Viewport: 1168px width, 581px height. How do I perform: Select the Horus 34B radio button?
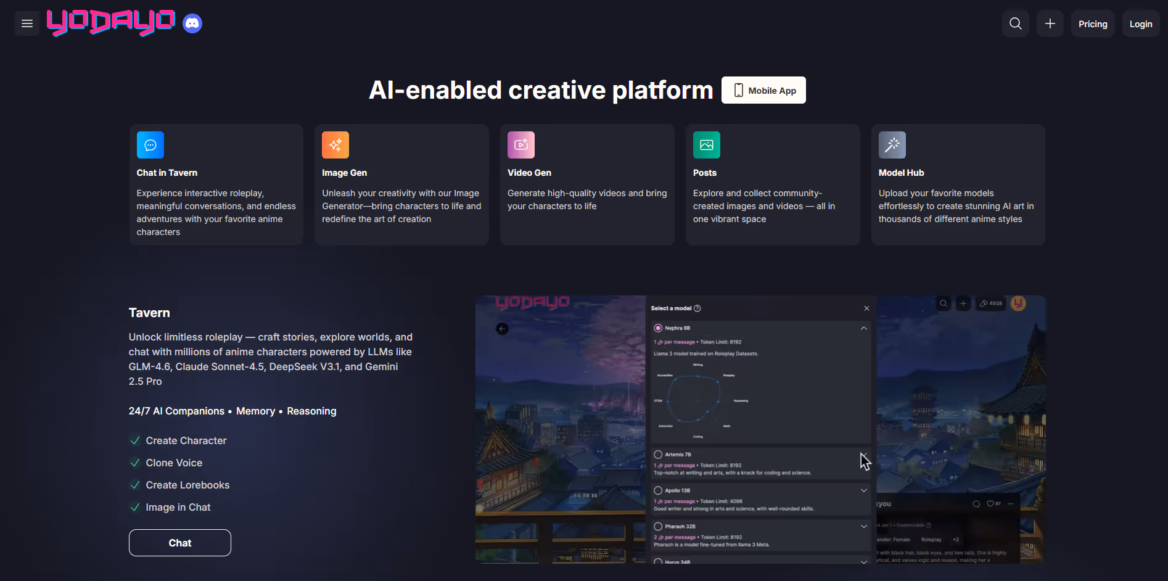coord(658,561)
